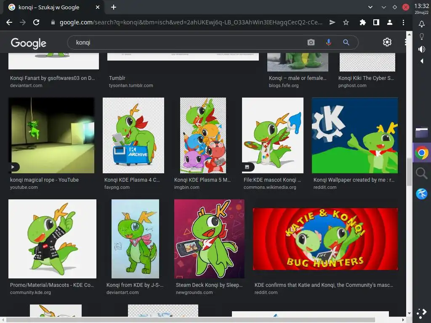
Task: Click the page scrollbar down arrow
Action: coord(409,313)
